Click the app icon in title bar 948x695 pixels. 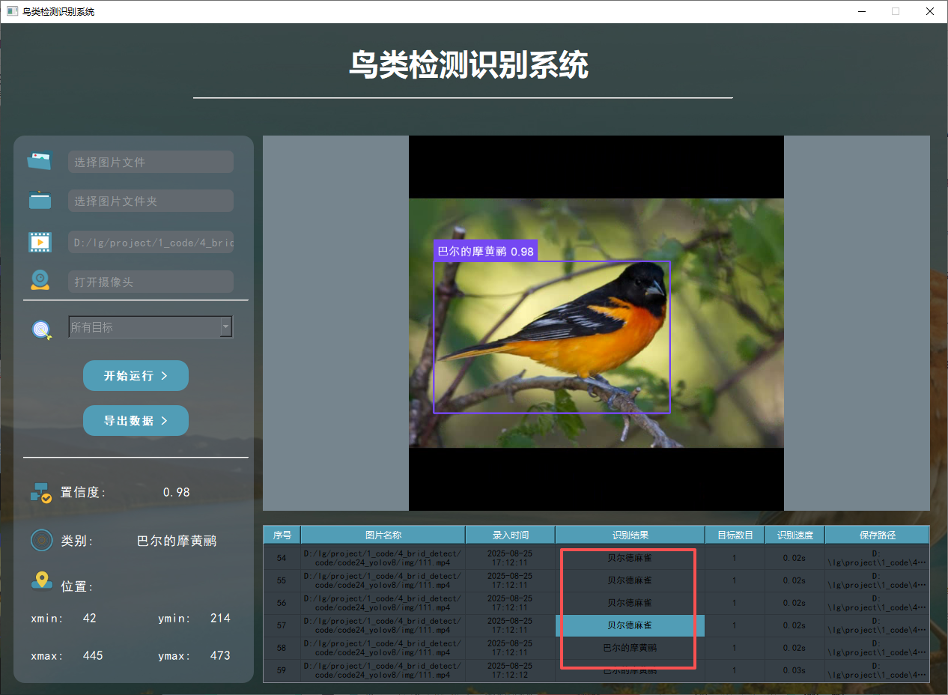pos(12,11)
